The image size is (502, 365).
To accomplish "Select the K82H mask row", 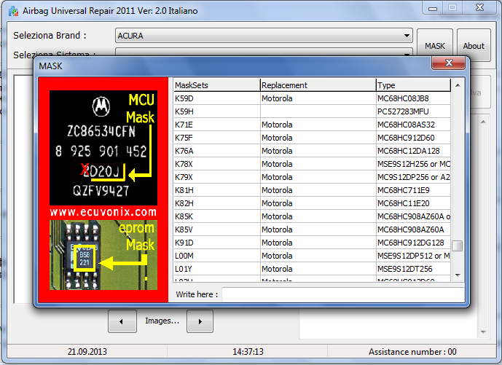I will click(x=312, y=203).
